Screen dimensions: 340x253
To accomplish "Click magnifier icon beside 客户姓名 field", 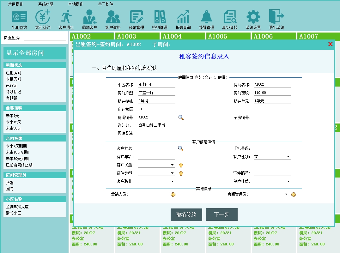I will coord(181,148).
